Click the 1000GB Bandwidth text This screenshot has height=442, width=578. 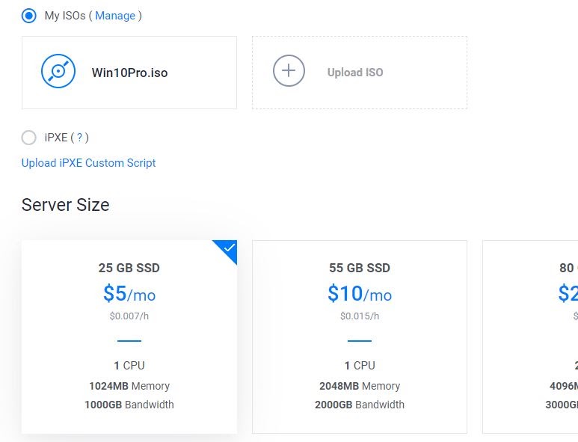tap(129, 405)
